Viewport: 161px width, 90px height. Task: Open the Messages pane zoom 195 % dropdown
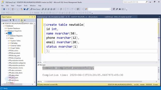pyautogui.click(x=44, y=81)
